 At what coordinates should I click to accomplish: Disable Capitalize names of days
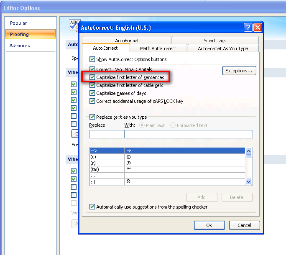coord(92,93)
